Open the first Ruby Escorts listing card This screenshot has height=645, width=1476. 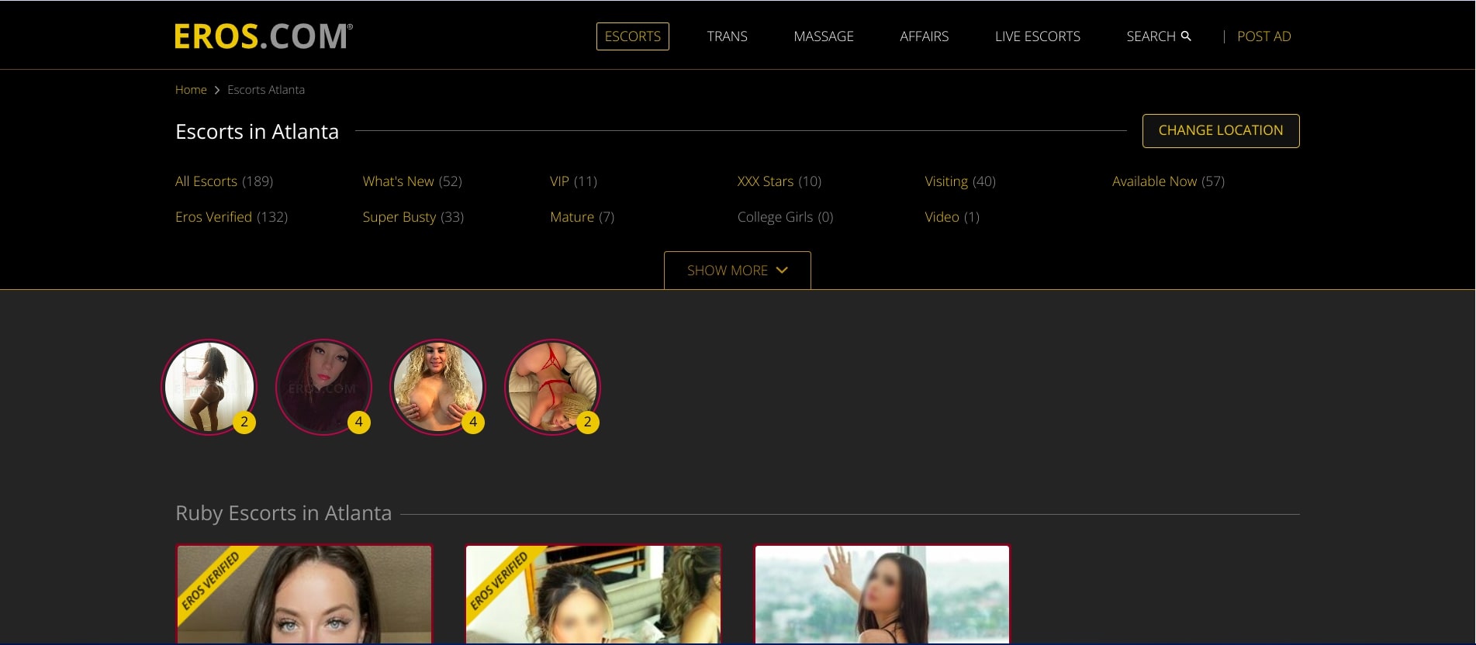(x=304, y=595)
